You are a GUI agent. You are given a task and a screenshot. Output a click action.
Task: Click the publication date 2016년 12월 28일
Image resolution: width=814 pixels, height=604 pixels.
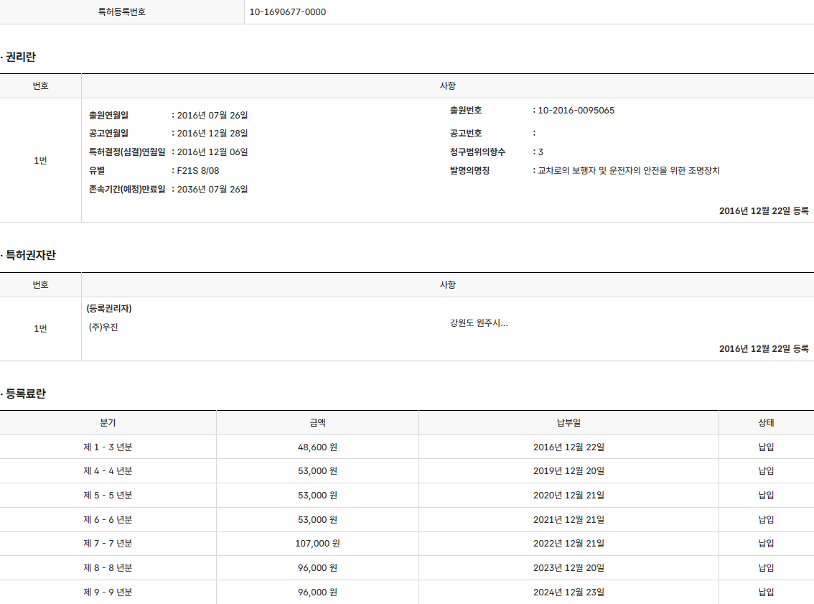tap(212, 134)
